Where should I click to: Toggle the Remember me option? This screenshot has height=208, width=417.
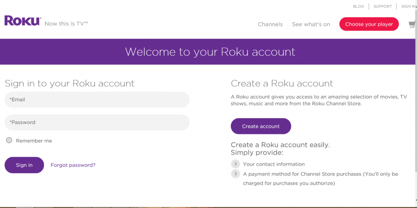tap(9, 140)
